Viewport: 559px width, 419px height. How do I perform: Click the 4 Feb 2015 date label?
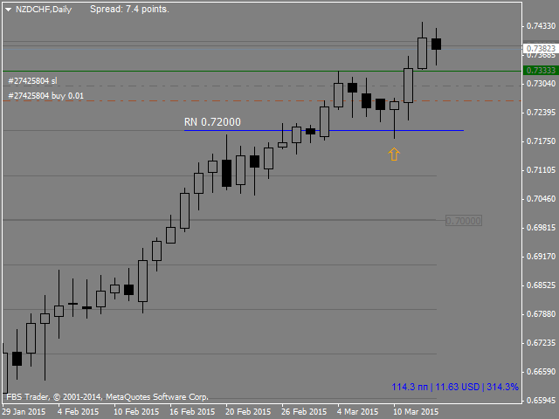[x=78, y=411]
